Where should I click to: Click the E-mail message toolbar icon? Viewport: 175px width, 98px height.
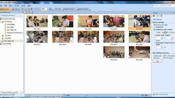(x=19, y=9)
